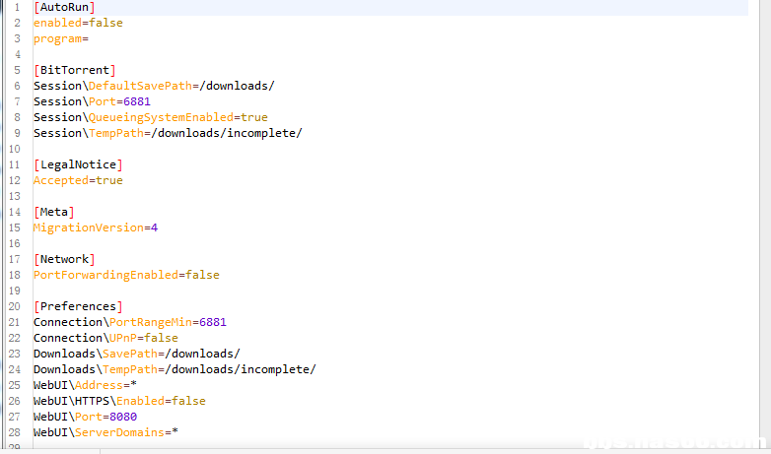This screenshot has height=454, width=771.
Task: Click line number 14 in the gutter
Action: [14, 212]
